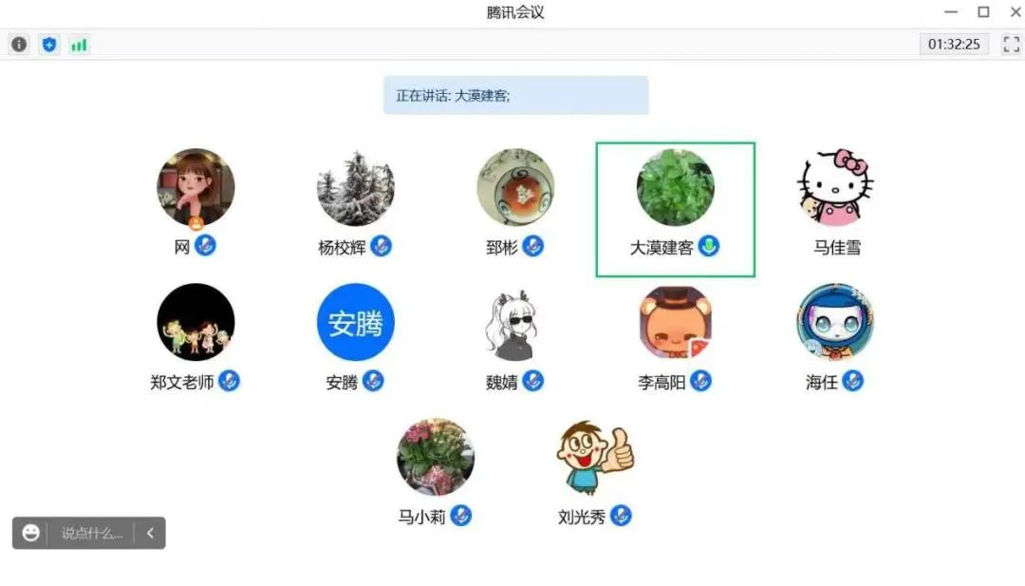Click the 正在讲话 speaking banner
The image size is (1025, 586).
tap(515, 96)
